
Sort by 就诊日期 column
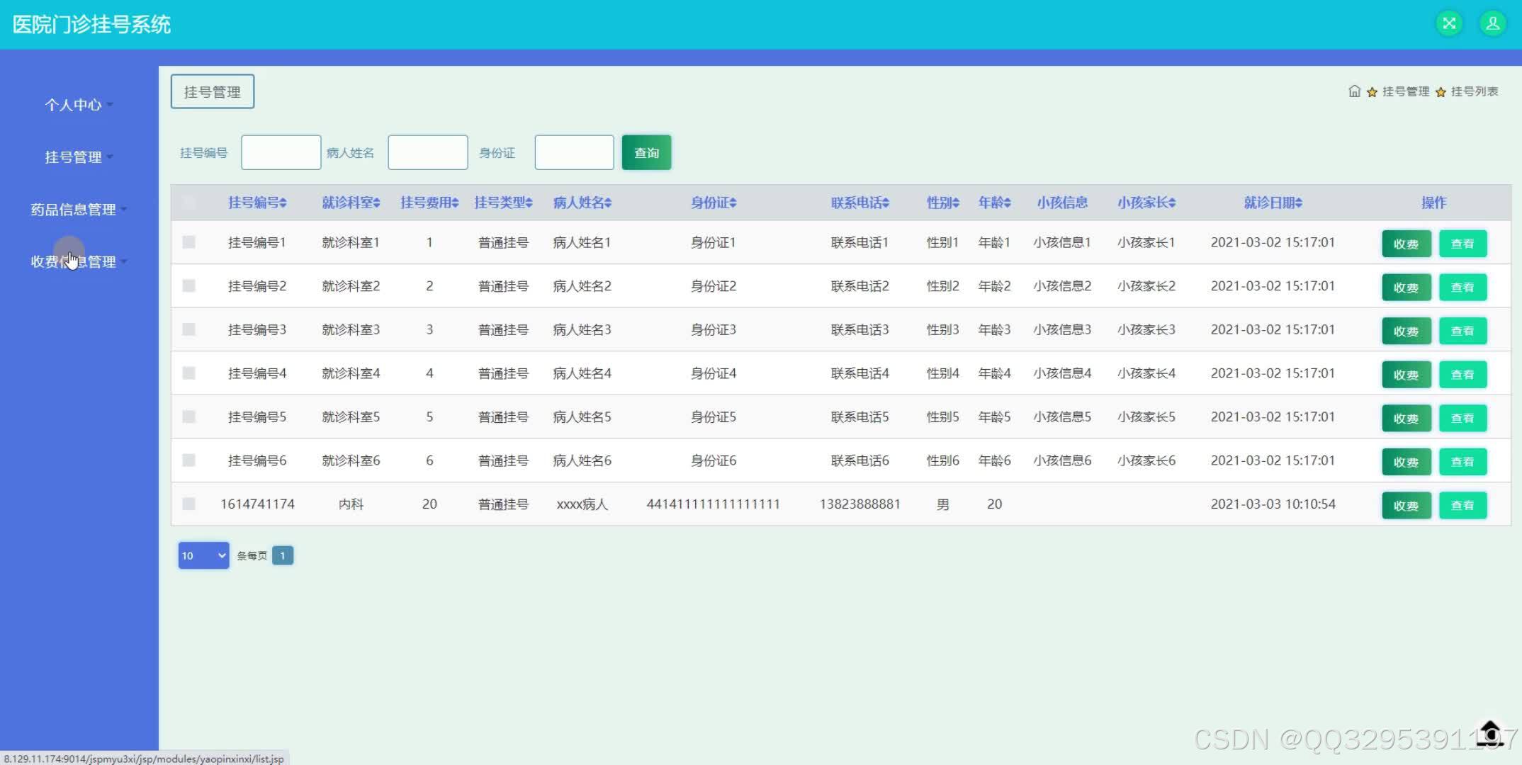[x=1273, y=203]
